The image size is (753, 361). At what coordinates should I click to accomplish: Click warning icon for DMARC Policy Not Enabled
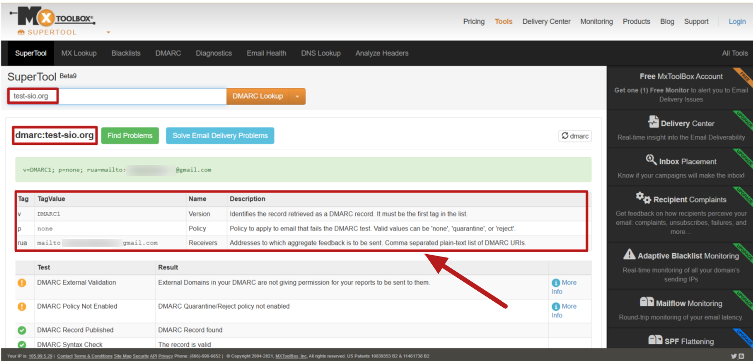point(22,306)
